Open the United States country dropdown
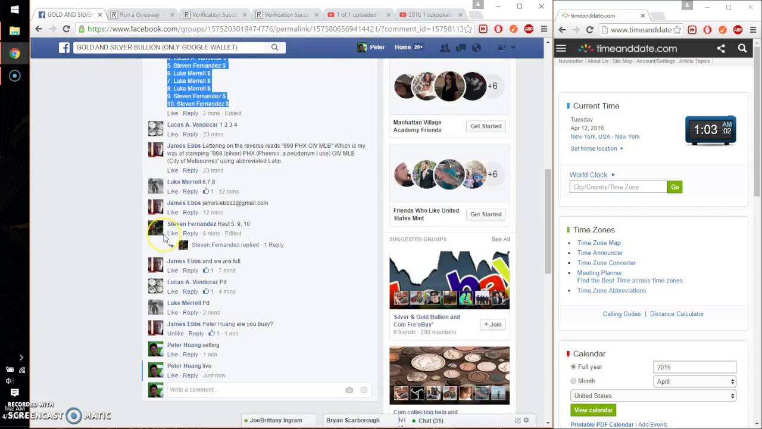This screenshot has width=762, height=429. [x=654, y=396]
